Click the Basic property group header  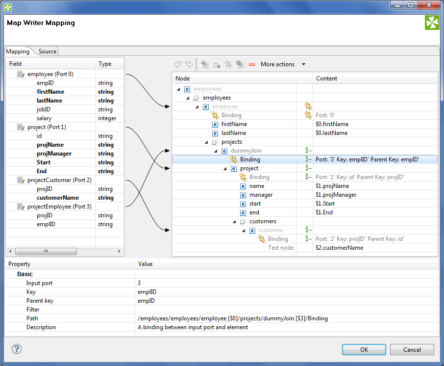[x=25, y=274]
